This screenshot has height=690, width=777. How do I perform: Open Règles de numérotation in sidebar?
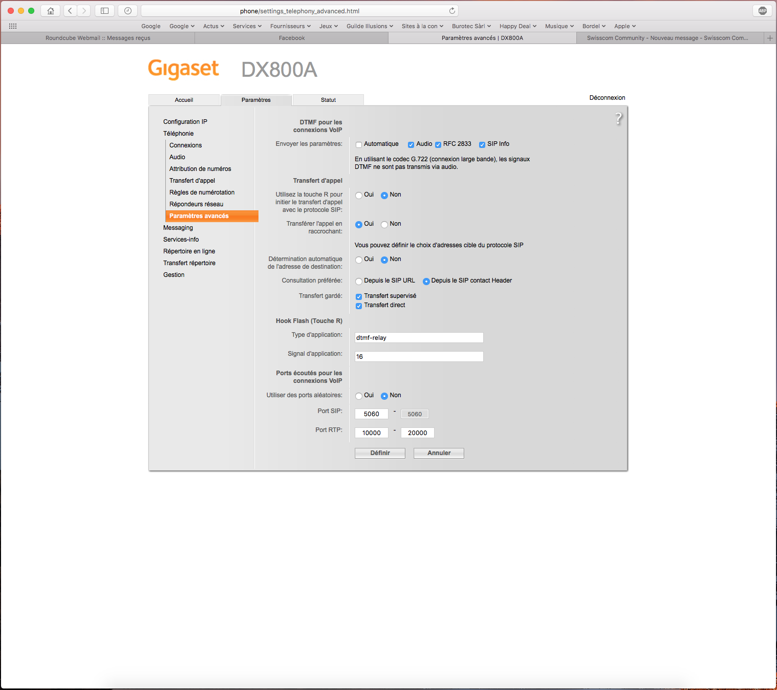(202, 192)
